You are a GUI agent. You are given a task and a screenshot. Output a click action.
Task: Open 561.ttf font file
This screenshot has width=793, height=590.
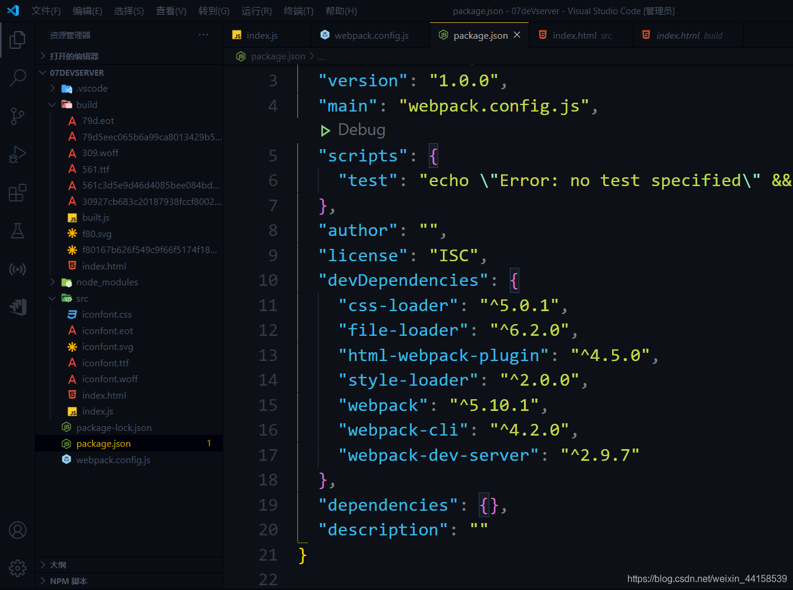129,169
